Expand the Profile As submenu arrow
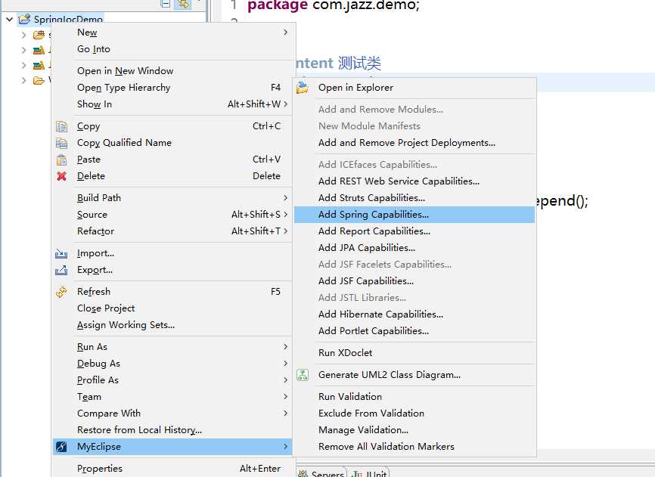This screenshot has height=477, width=655. (285, 380)
